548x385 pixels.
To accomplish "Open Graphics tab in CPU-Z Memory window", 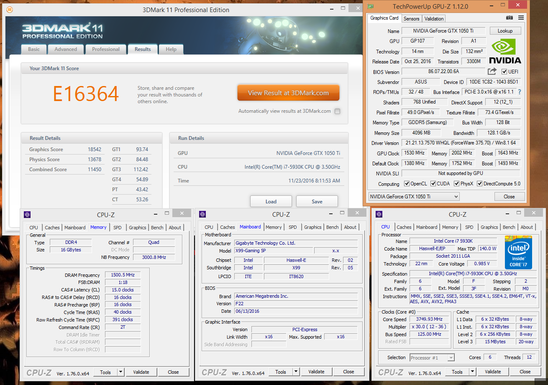I will point(138,228).
